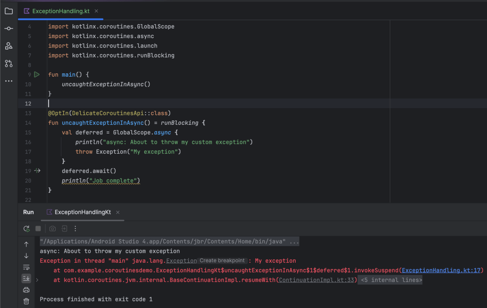This screenshot has width=487, height=308.
Task: Open the Pull Requests tool window
Action: 9,63
